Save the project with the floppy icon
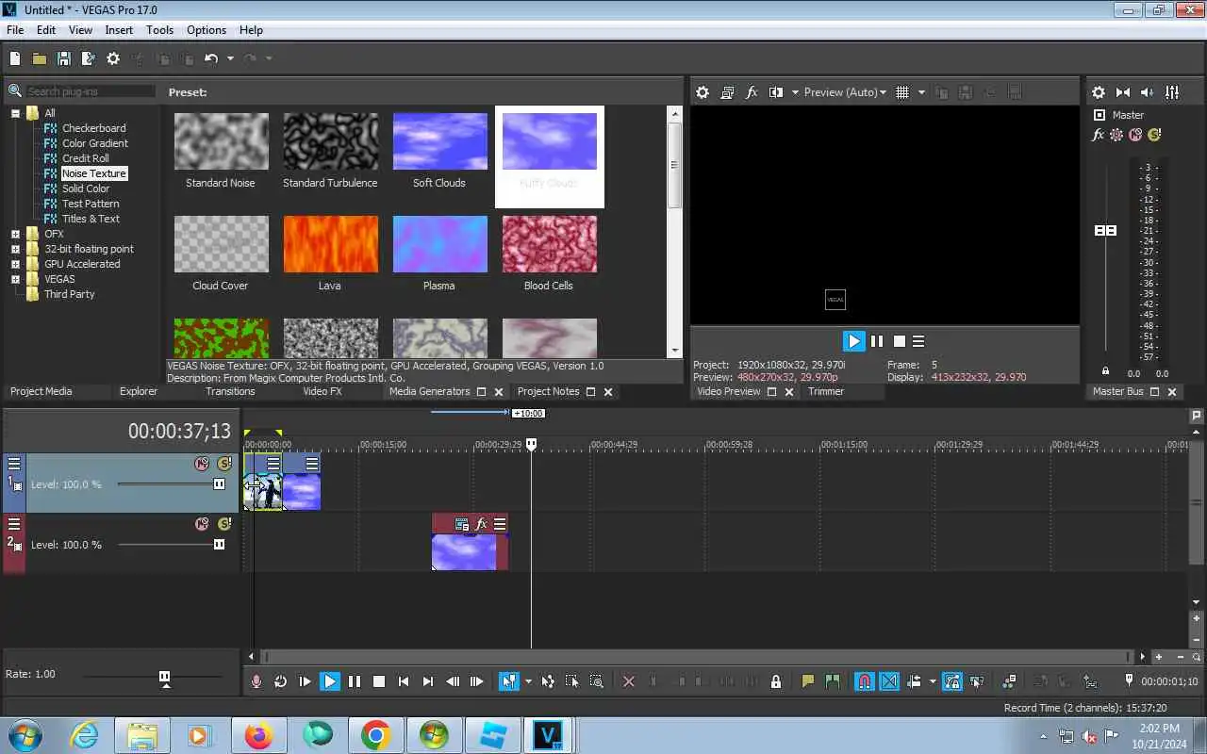The width and height of the screenshot is (1207, 754). click(64, 58)
